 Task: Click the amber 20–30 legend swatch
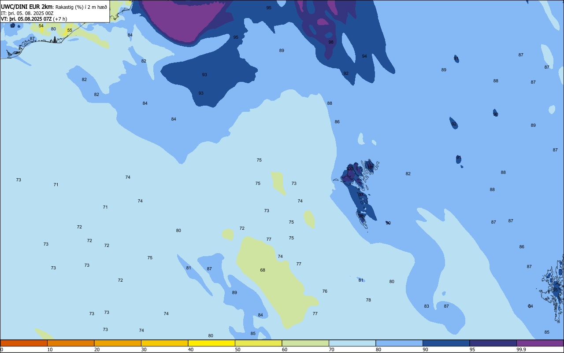118,343
